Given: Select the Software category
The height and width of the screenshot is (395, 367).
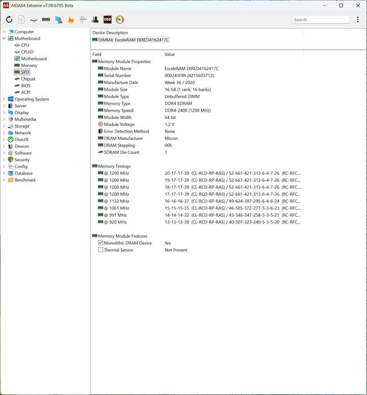Looking at the screenshot, I should 23,153.
